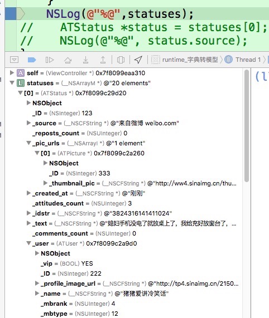Expand the _idstr variable
The width and height of the screenshot is (269, 318).
28,213
